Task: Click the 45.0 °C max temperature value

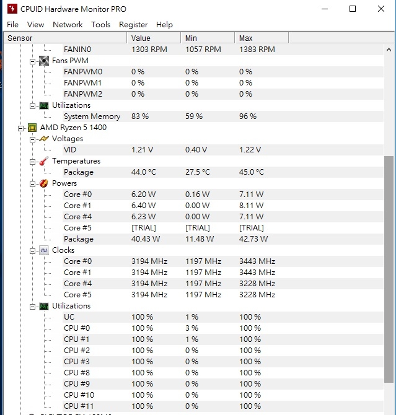Action: pos(252,172)
